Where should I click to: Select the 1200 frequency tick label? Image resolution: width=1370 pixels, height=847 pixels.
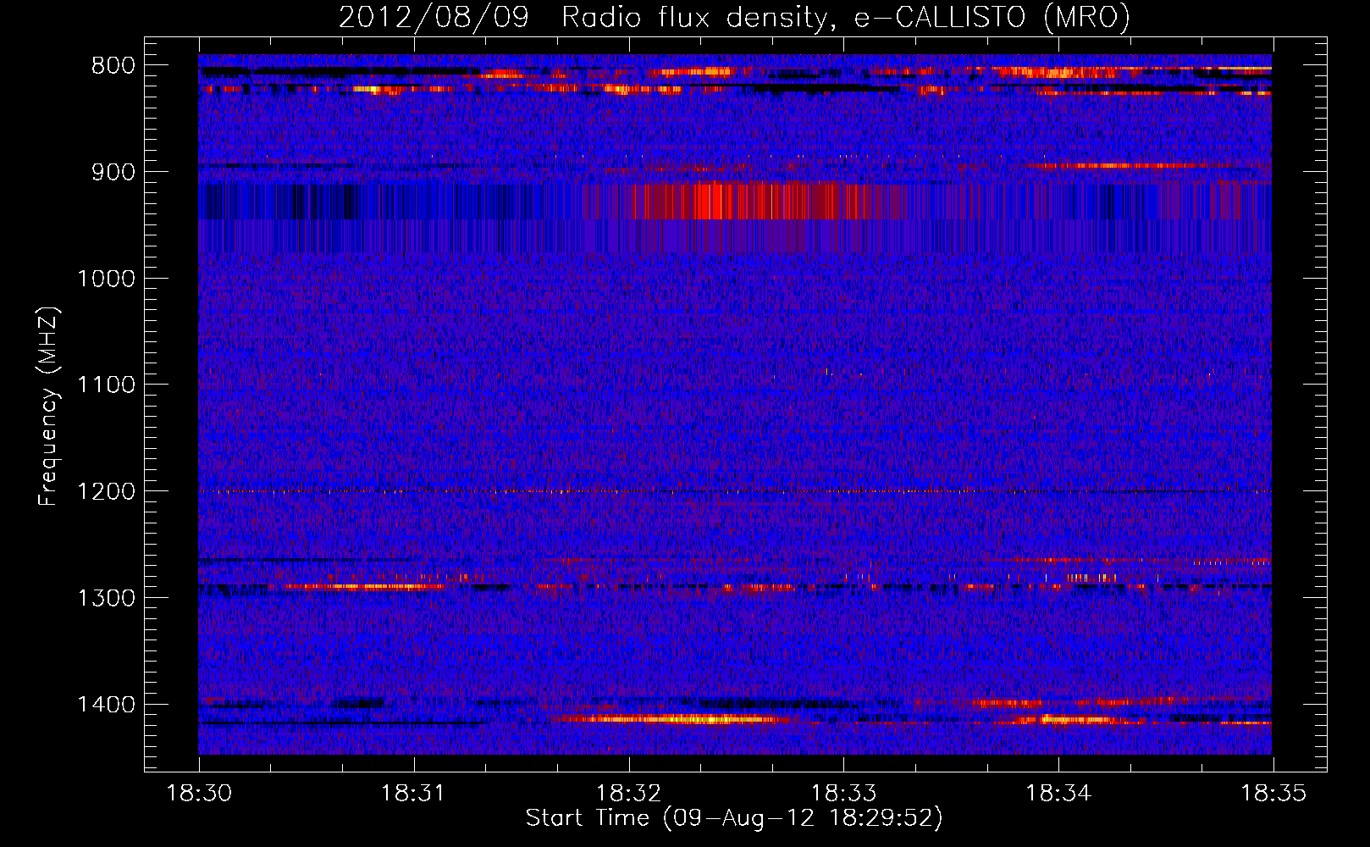(106, 492)
